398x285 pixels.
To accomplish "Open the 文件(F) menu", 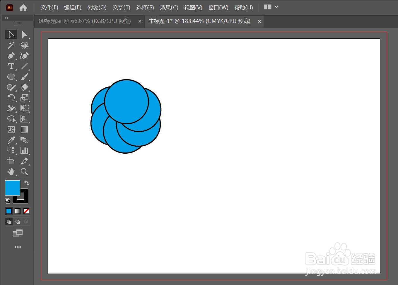I will [49, 7].
